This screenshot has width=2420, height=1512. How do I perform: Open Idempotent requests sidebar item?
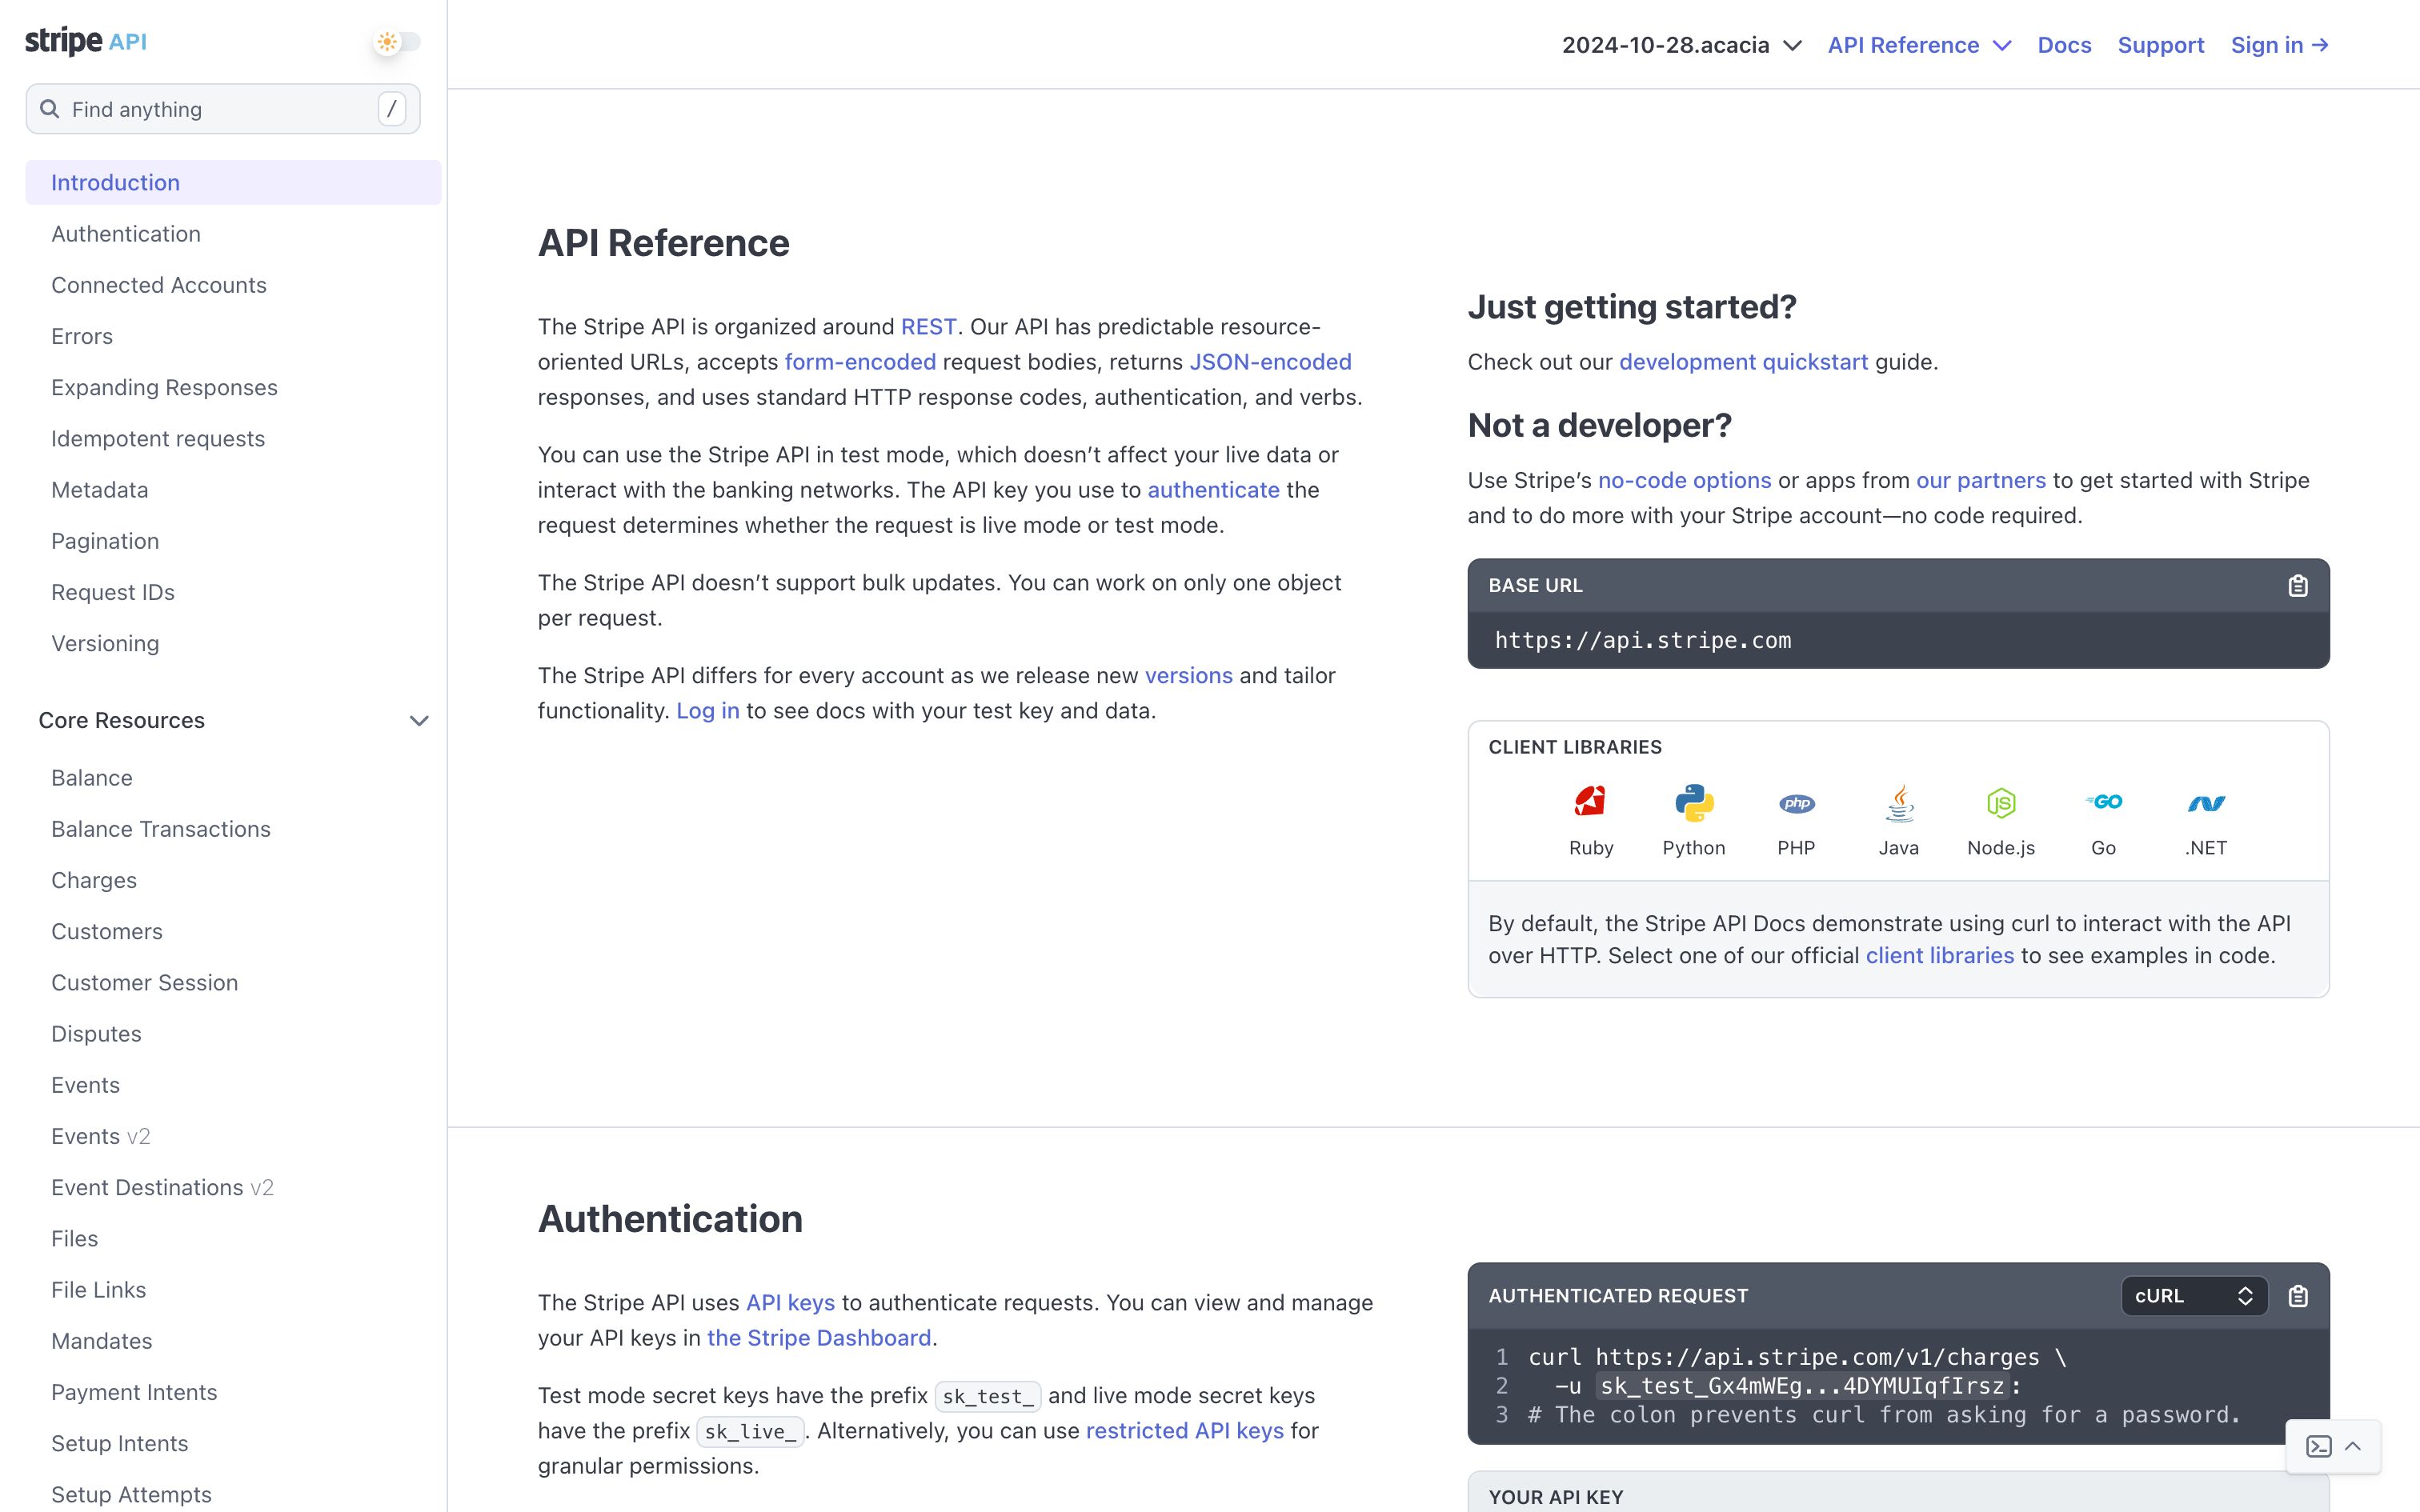coord(158,439)
